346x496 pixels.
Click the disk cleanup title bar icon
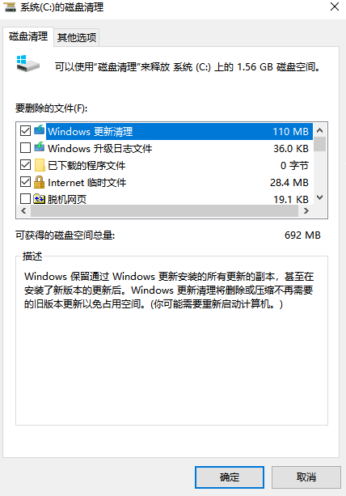click(x=10, y=7)
